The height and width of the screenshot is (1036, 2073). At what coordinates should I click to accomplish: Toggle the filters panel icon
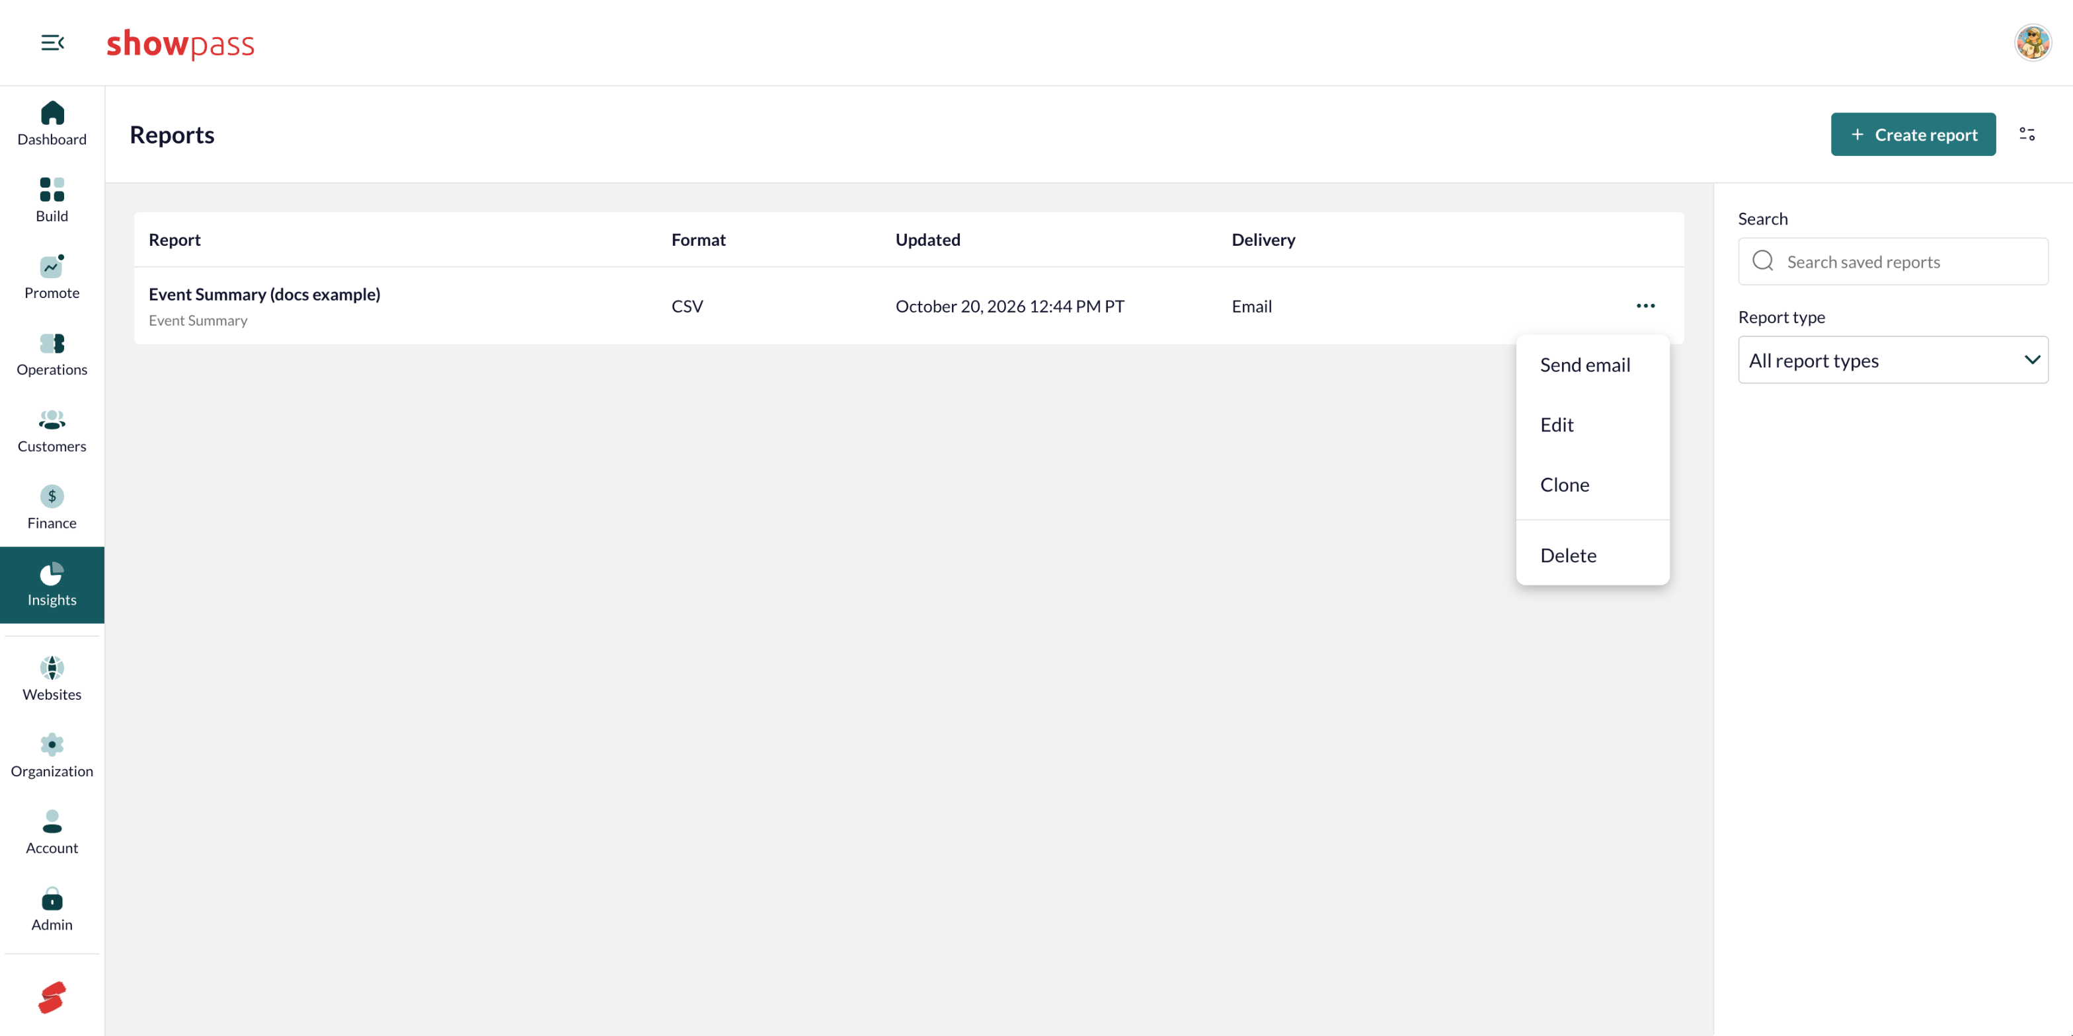coord(2027,134)
